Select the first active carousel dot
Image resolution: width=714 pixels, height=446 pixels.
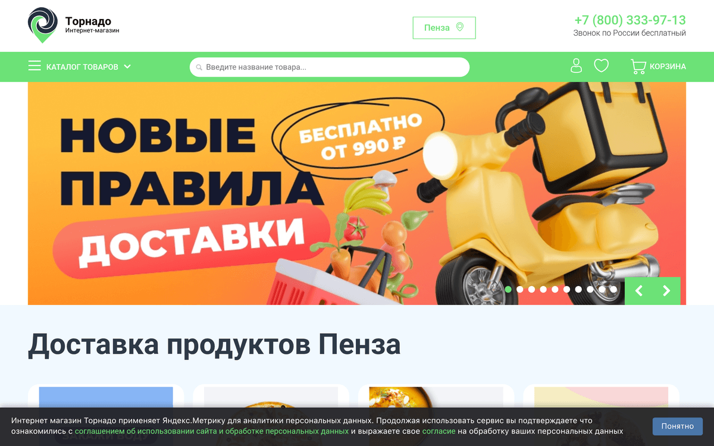(508, 290)
